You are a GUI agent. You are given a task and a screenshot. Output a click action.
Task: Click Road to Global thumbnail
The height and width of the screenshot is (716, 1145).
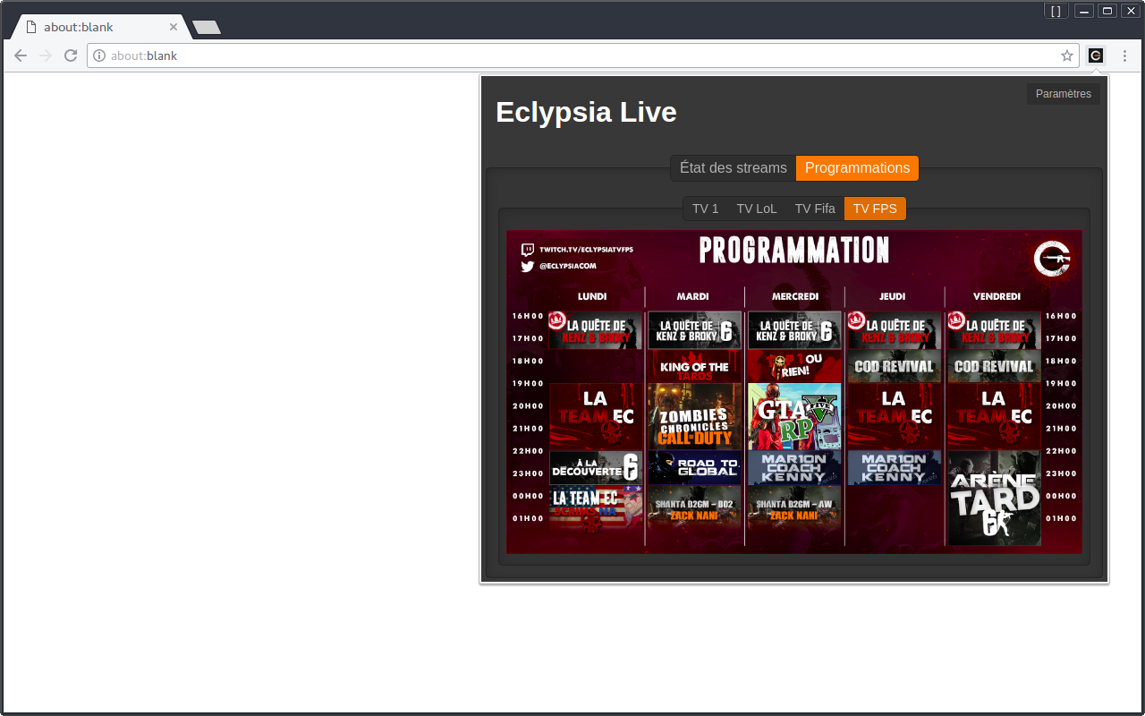point(694,468)
